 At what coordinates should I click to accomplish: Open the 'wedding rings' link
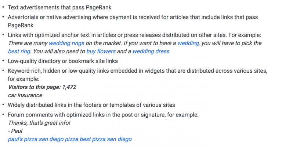(x=66, y=43)
